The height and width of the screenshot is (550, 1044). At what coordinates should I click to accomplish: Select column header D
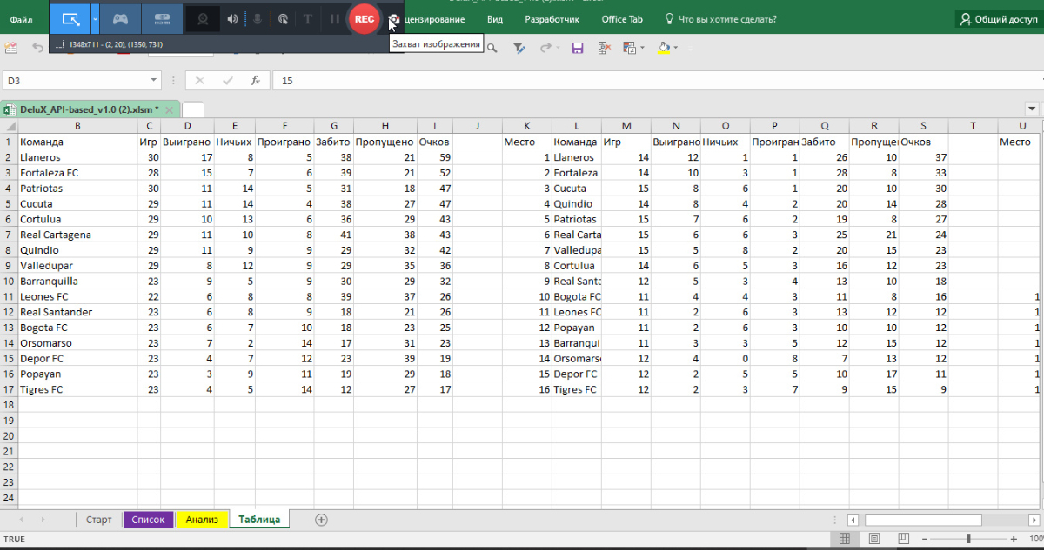click(187, 126)
